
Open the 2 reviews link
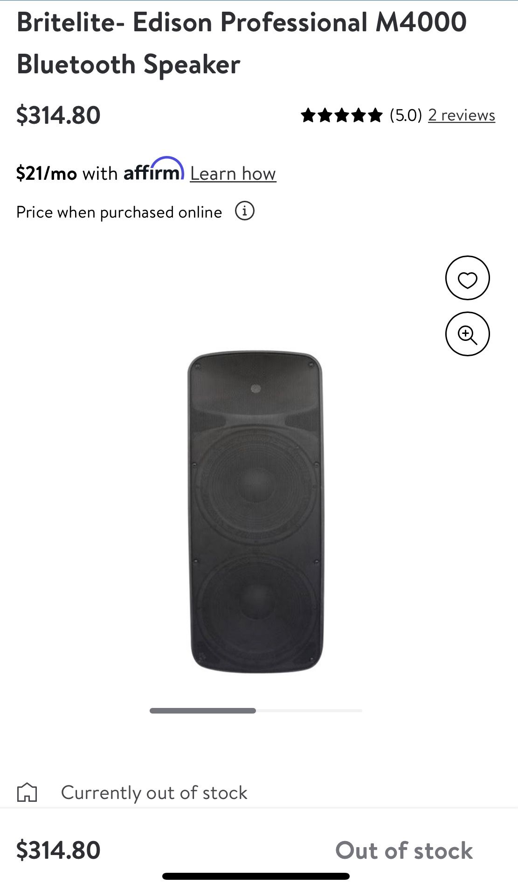(462, 115)
